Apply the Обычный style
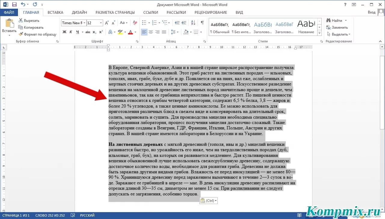 tap(220, 27)
